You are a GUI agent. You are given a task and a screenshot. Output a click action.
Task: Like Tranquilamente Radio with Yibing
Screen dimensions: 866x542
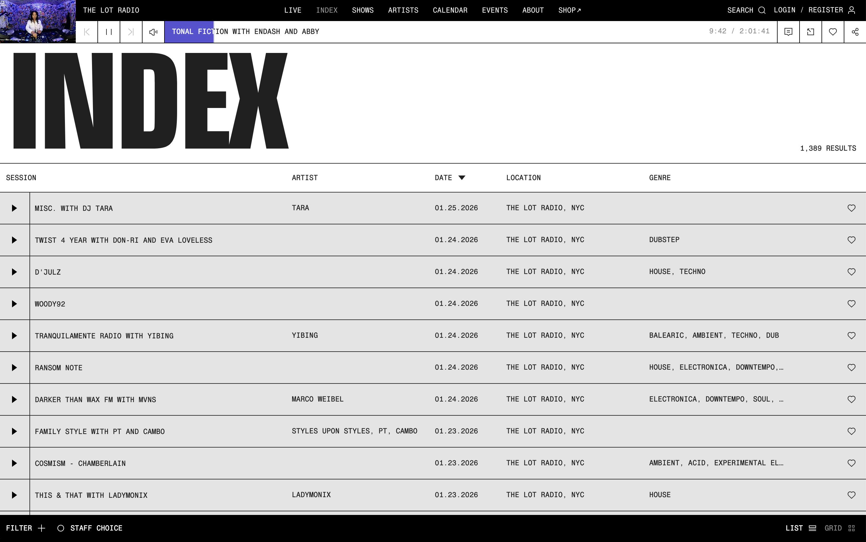pyautogui.click(x=851, y=336)
